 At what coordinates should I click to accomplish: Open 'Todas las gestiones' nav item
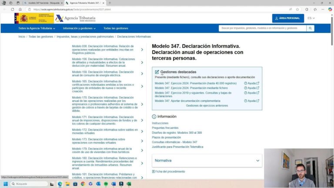116,28
